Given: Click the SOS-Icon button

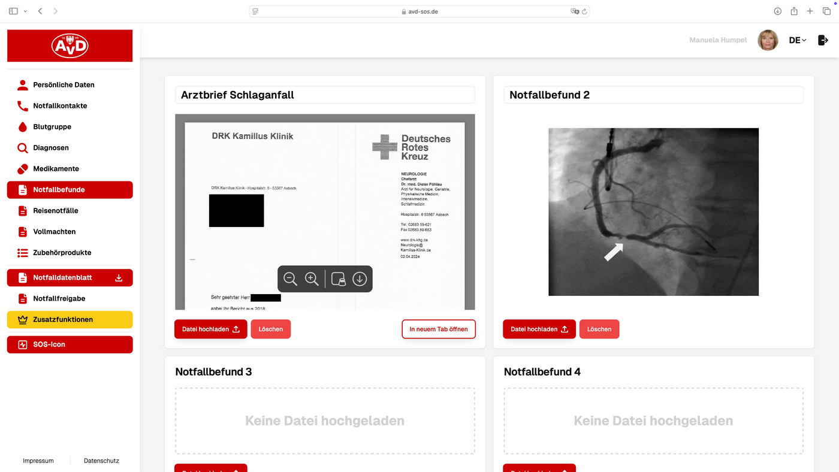Looking at the screenshot, I should pos(70,344).
